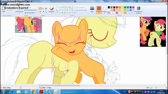The image size is (168, 94).
Task: Pick the purple palette swatch
Action: 133,7
